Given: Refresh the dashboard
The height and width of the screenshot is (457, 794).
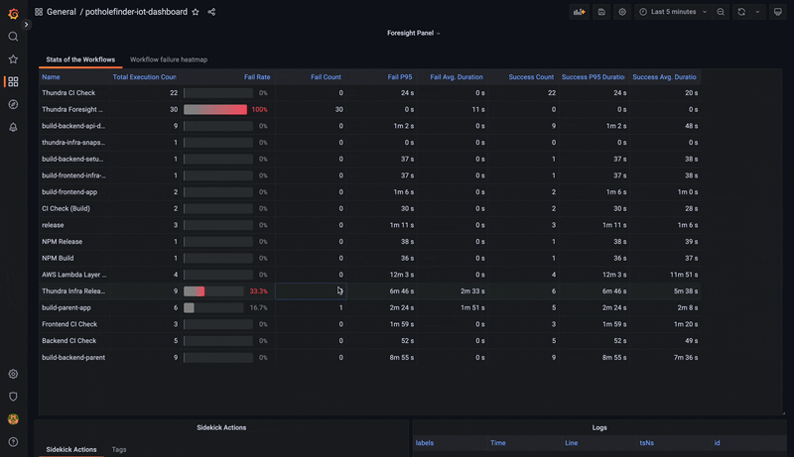Looking at the screenshot, I should (741, 12).
